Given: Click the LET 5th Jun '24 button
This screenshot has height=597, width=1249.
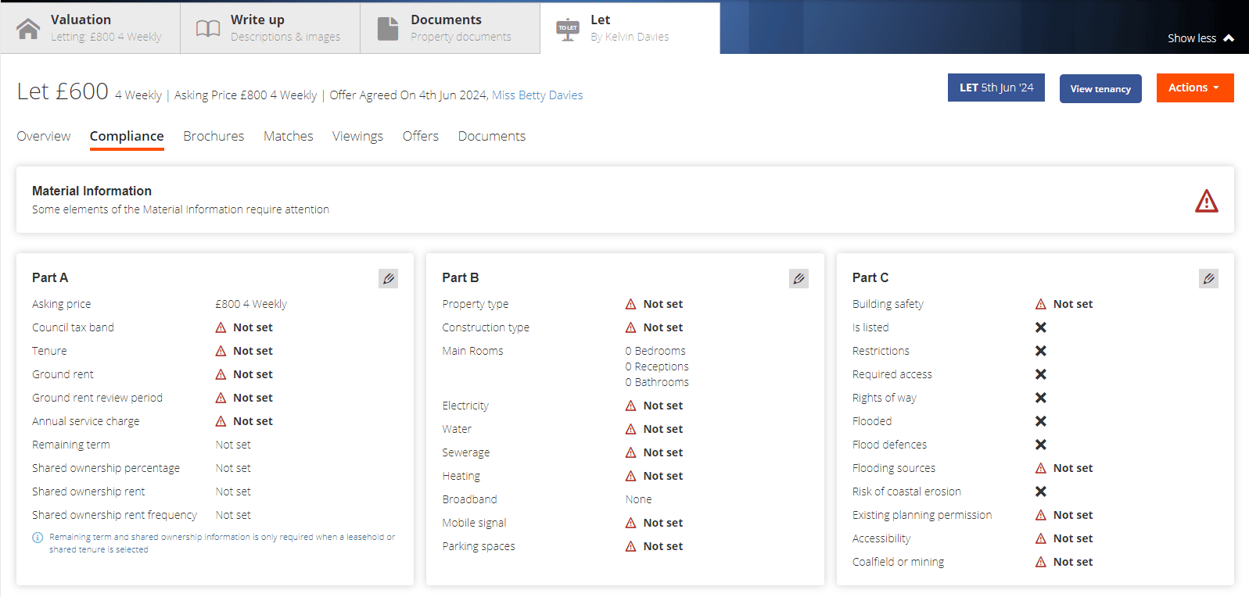Looking at the screenshot, I should [996, 88].
